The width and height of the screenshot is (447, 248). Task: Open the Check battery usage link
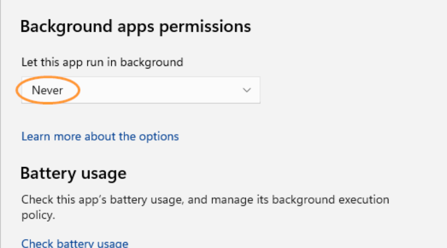pos(74,243)
